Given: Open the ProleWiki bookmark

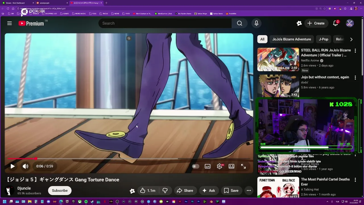Looking at the screenshot, I should [231, 13].
